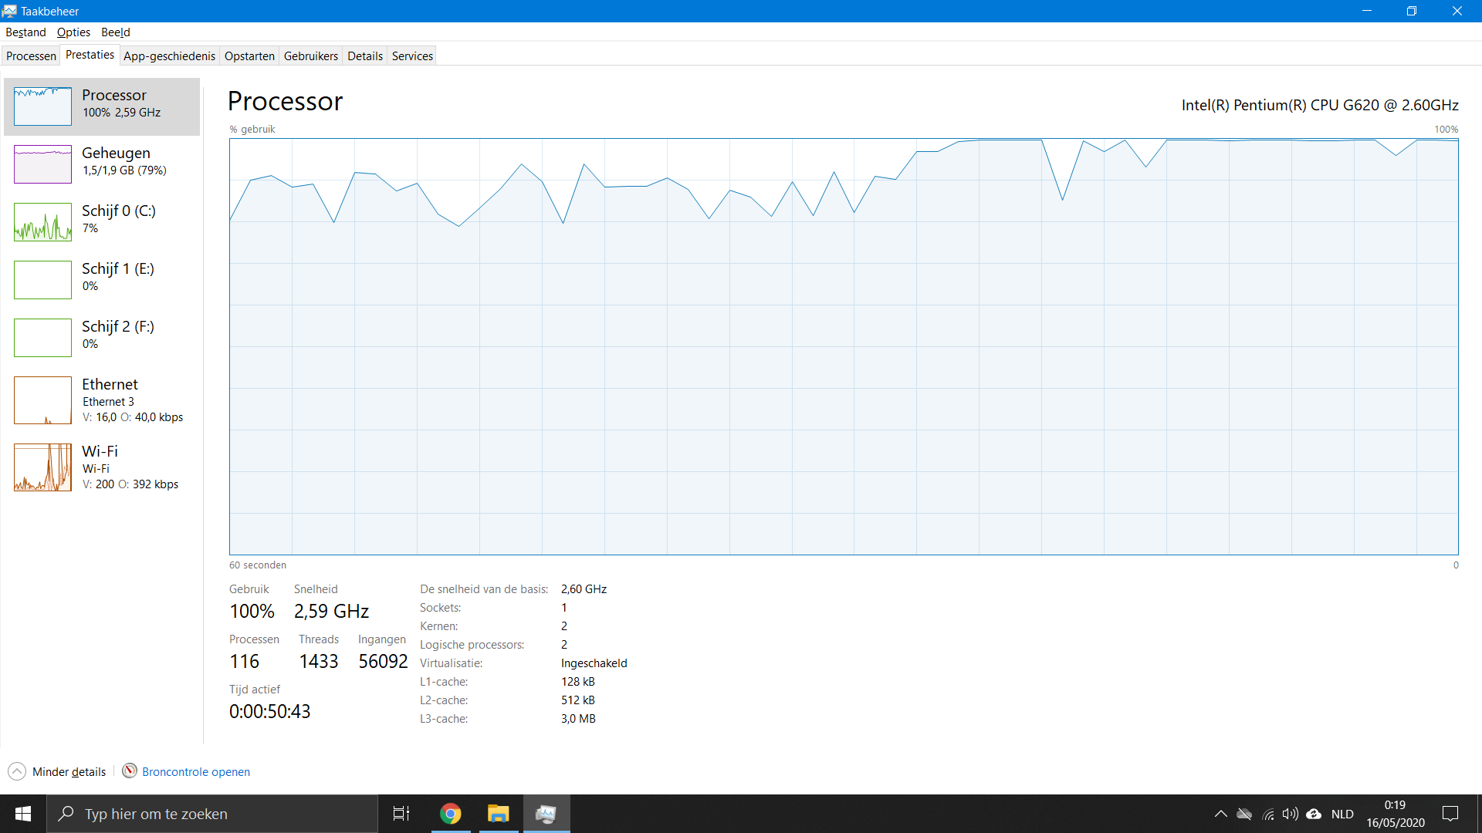Select the Geheugen mini graph thumbnail

pos(42,164)
